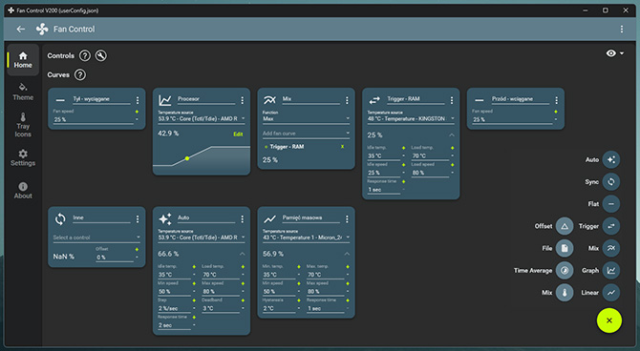The height and width of the screenshot is (351, 640).
Task: Increase the Inne Offset value with plus
Action: (x=137, y=250)
